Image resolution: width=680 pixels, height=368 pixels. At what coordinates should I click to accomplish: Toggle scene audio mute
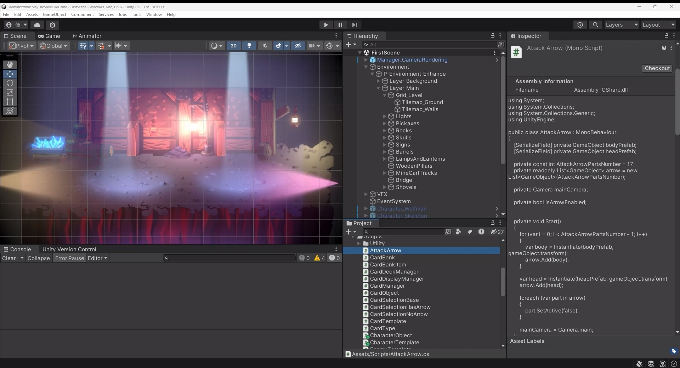click(x=265, y=46)
